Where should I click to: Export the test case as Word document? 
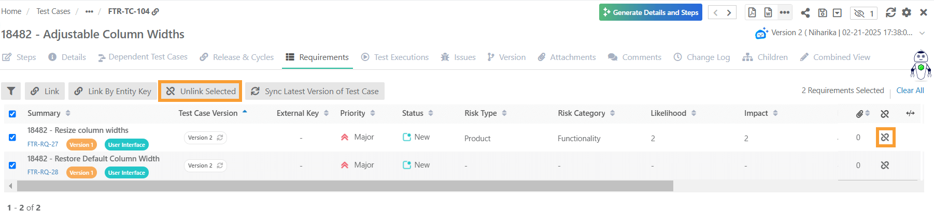(x=768, y=12)
